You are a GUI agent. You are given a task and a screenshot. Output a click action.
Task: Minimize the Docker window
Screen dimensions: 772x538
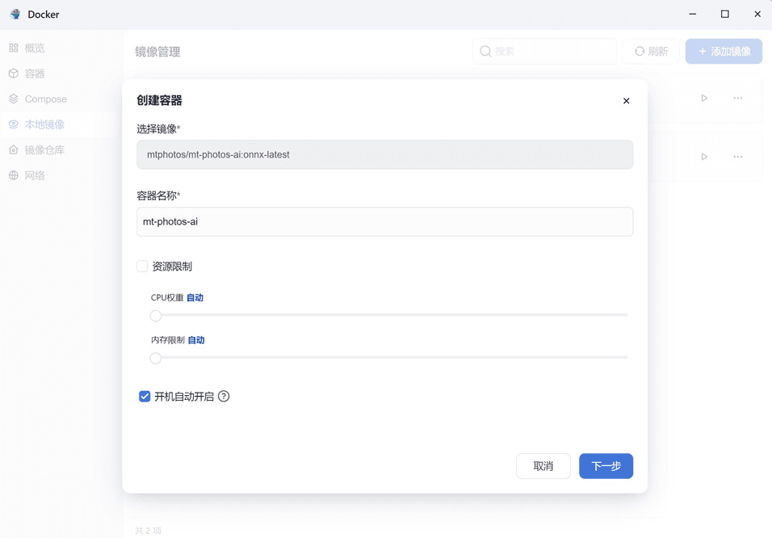(692, 15)
